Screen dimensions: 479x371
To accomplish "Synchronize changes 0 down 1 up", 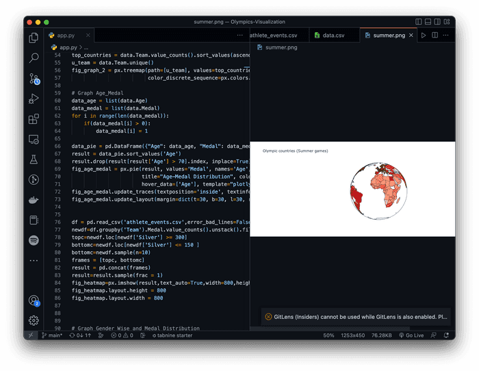I will [x=80, y=335].
